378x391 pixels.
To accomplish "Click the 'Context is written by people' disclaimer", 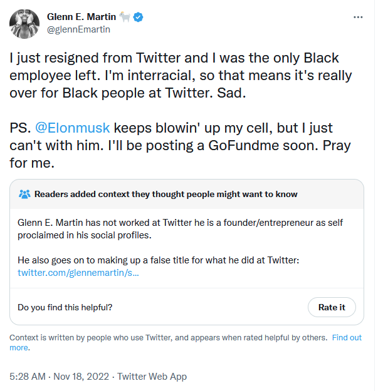I will point(168,337).
